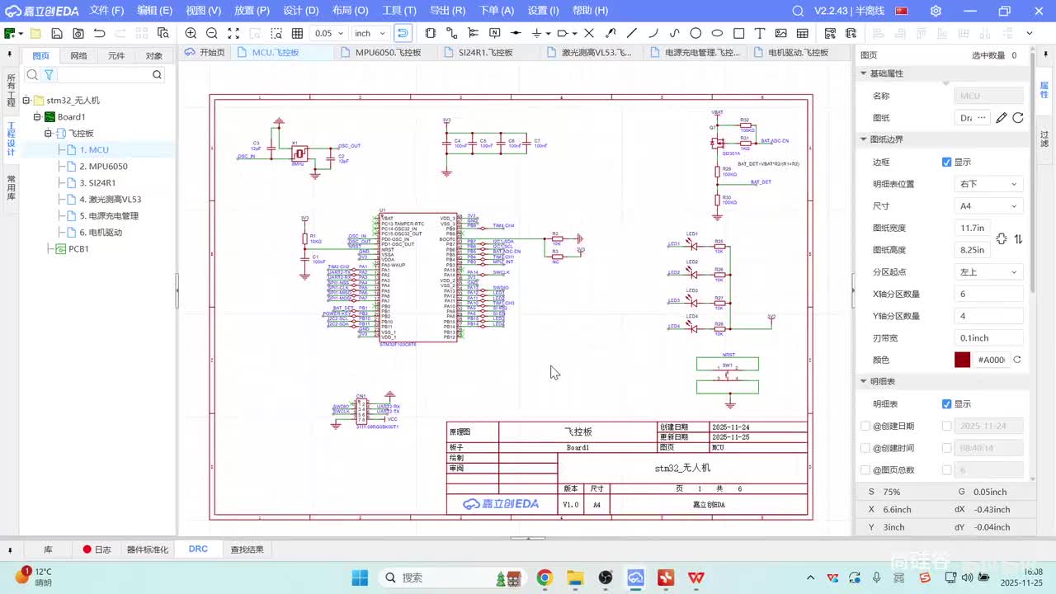
Task: Toggle the 明细表 显示 checkbox
Action: pyautogui.click(x=947, y=404)
